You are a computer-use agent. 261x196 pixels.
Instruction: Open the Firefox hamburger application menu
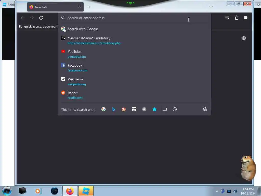[x=246, y=18]
